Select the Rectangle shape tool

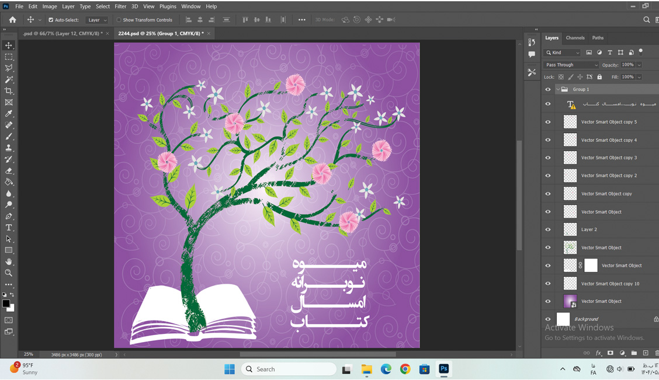pyautogui.click(x=8, y=250)
